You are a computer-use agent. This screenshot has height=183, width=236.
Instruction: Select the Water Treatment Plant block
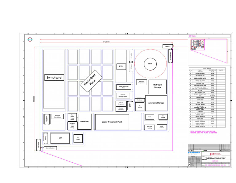(112, 122)
